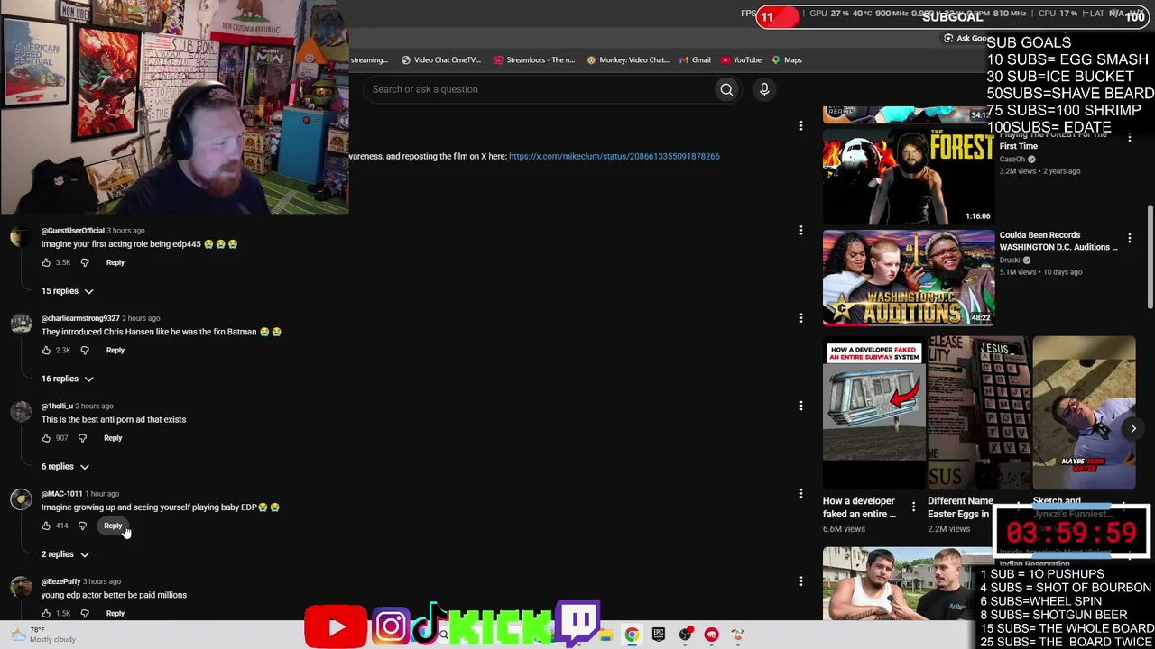Viewport: 1155px width, 649px height.
Task: Dislike the @EezePuffy comment
Action: [85, 613]
